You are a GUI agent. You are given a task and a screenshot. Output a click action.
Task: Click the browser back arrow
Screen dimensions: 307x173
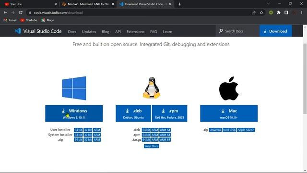point(5,12)
